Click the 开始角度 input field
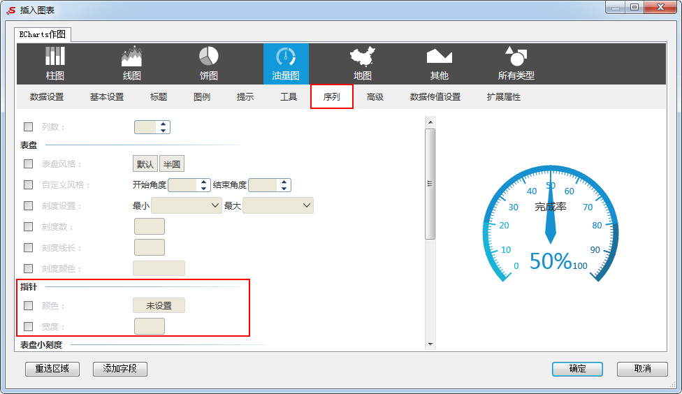This screenshot has height=394, width=682. click(184, 185)
